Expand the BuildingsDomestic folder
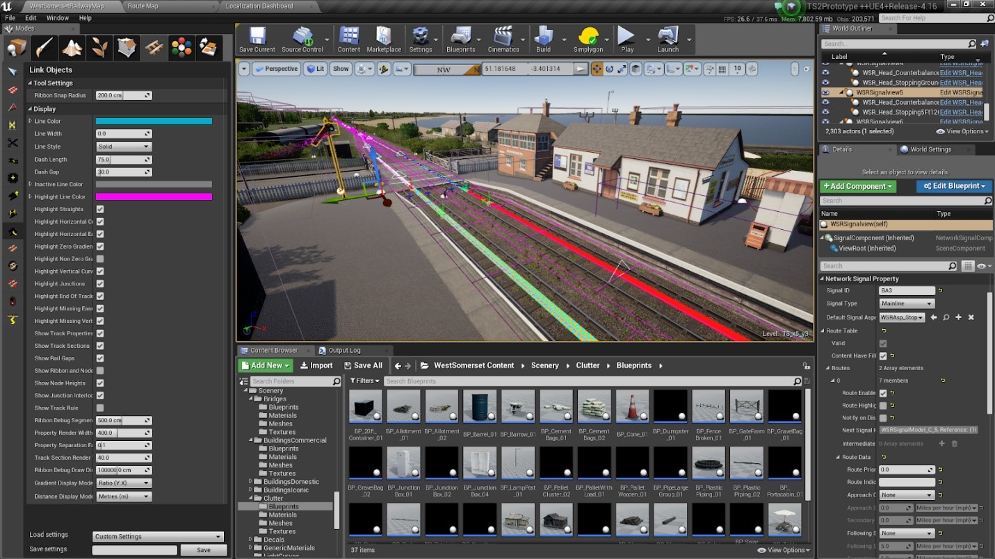Screen dimensions: 995x559 pos(251,481)
